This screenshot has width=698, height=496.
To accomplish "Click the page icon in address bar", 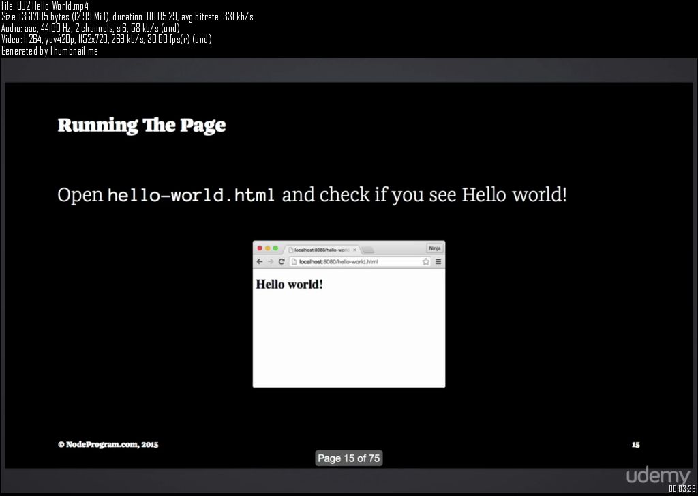I will [294, 261].
